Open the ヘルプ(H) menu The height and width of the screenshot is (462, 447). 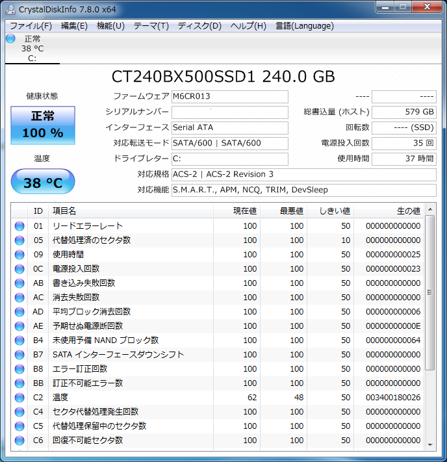(248, 26)
